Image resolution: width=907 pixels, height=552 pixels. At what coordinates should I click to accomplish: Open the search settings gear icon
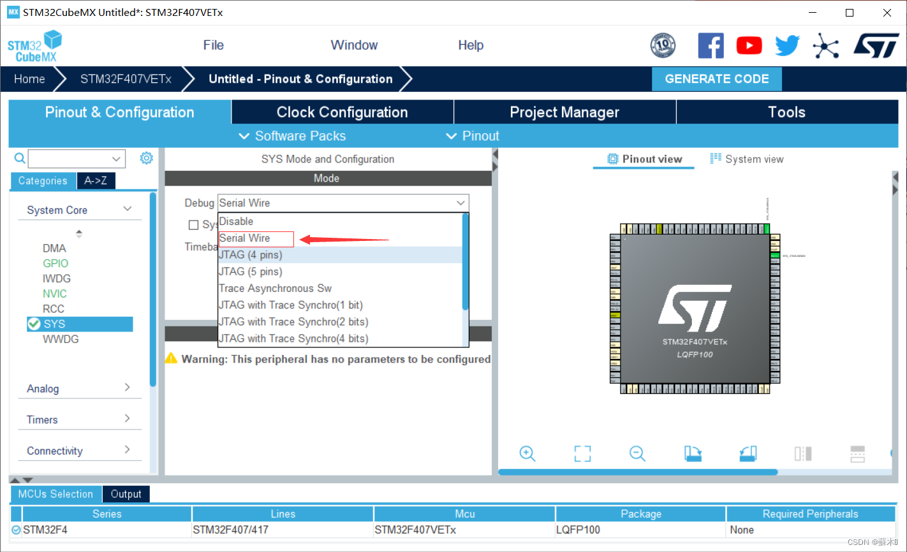click(146, 158)
